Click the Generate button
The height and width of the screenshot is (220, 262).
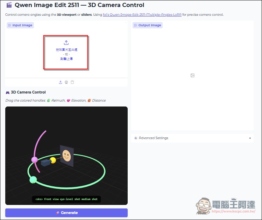(66, 213)
